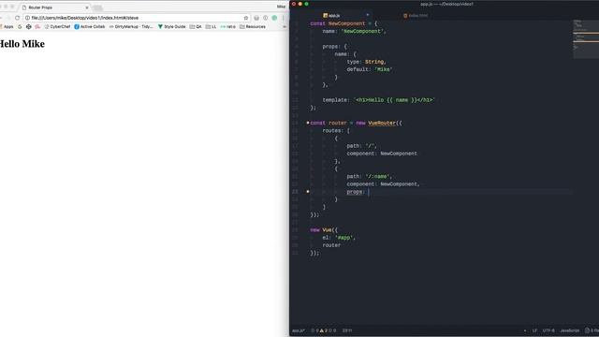
Task: Open the Resources bookmarks folder
Action: coord(253,27)
